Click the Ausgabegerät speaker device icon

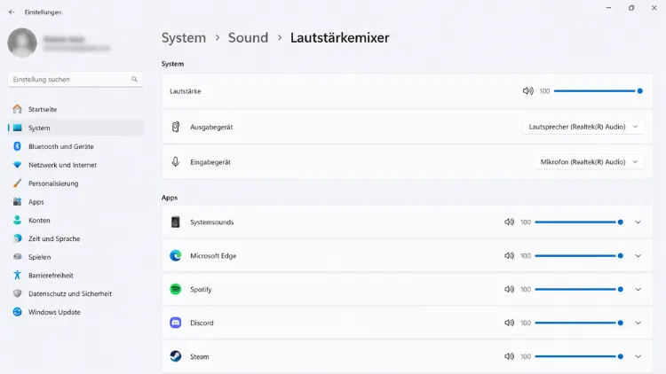(x=176, y=127)
